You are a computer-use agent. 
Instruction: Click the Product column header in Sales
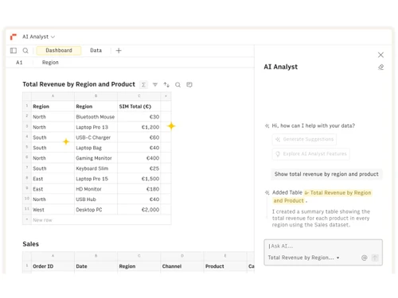(225, 266)
